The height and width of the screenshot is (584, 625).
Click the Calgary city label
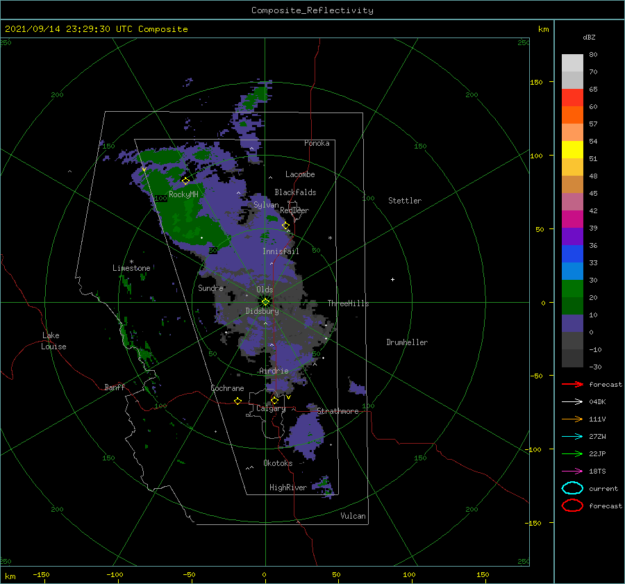[x=271, y=408]
